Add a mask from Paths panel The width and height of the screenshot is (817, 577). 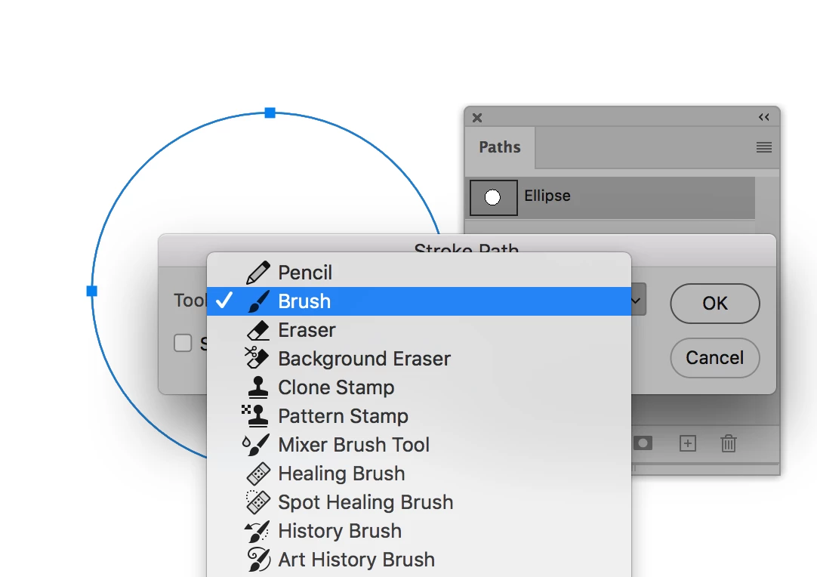(x=643, y=443)
